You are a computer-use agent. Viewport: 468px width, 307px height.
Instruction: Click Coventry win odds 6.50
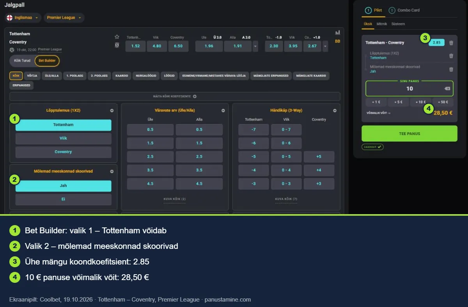[x=178, y=46]
